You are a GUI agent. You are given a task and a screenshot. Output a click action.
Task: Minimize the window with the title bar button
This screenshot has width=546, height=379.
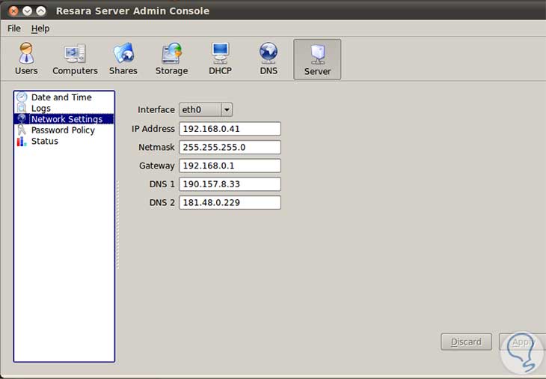27,11
